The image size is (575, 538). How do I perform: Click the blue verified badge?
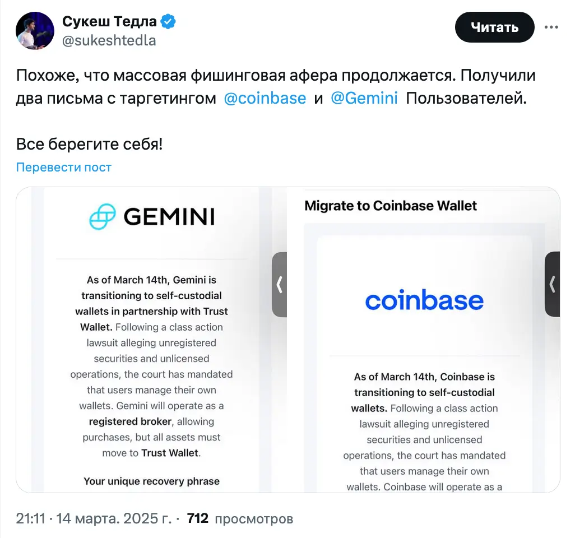(168, 22)
